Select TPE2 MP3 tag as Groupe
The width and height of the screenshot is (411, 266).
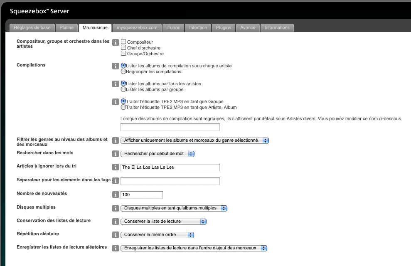pos(123,101)
